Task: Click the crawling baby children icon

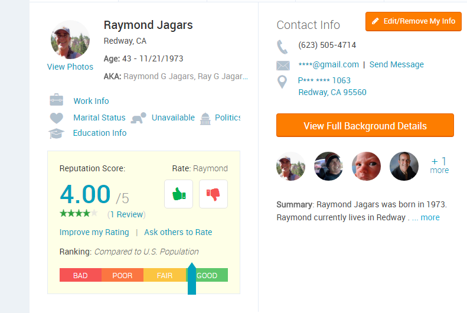Action: tap(139, 118)
